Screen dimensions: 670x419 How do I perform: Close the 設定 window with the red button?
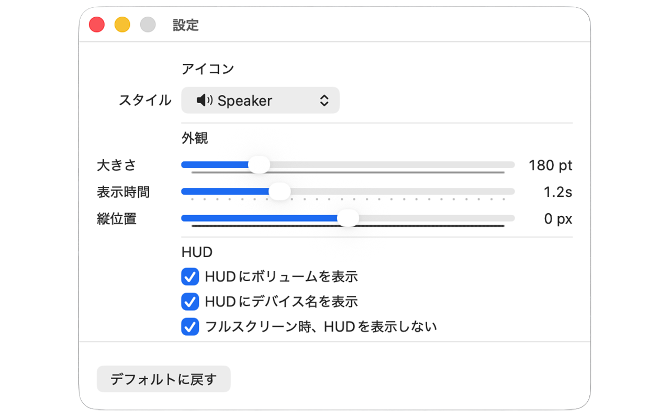97,25
